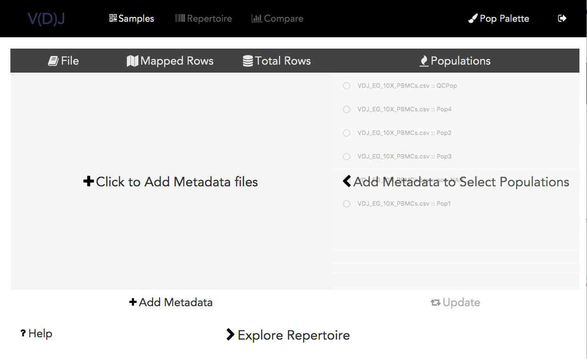This screenshot has height=359, width=587.
Task: Click the left chevron beside Add Metadata text
Action: [x=346, y=181]
